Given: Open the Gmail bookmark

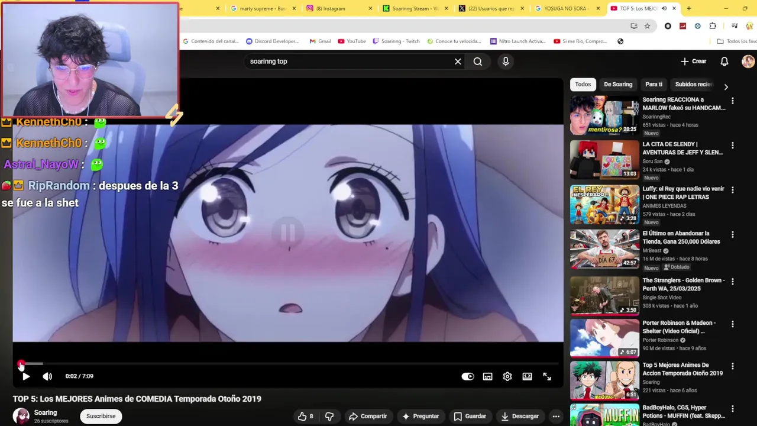Looking at the screenshot, I should 320,41.
